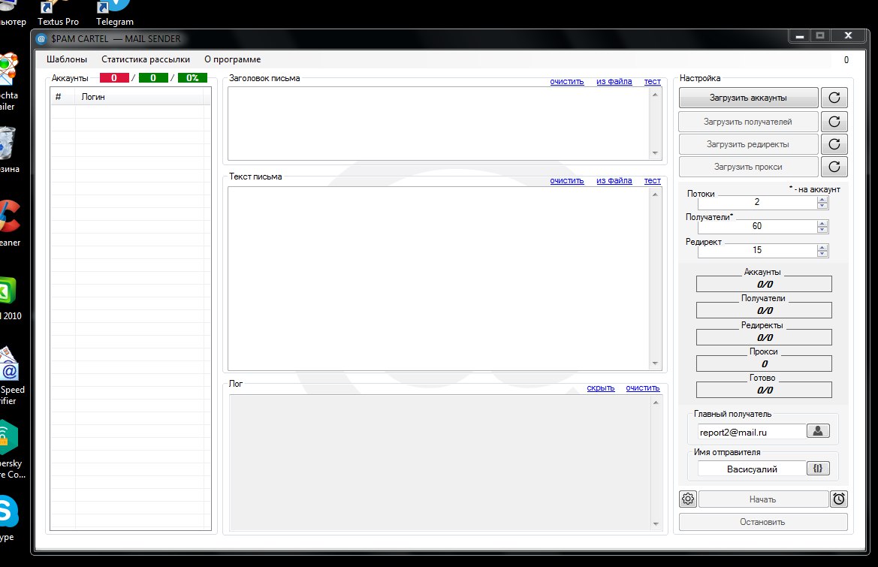This screenshot has width=878, height=567.
Task: Click тест link for Текст письма
Action: coord(653,180)
